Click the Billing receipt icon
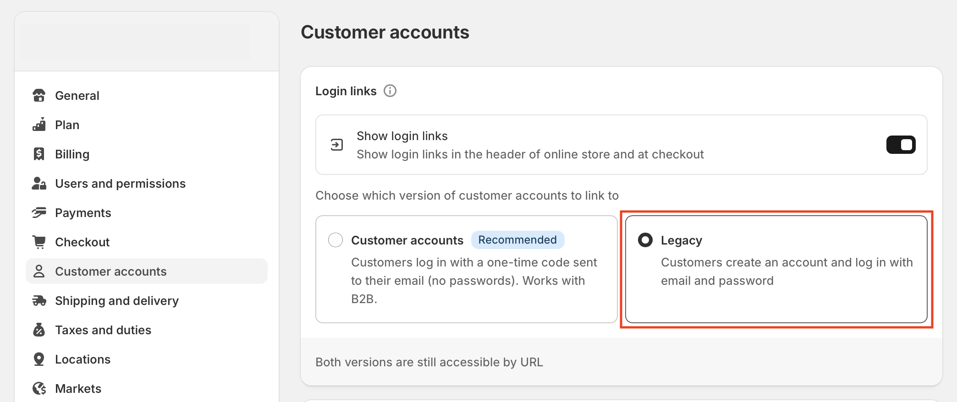Viewport: 957px width, 402px height. coord(39,154)
